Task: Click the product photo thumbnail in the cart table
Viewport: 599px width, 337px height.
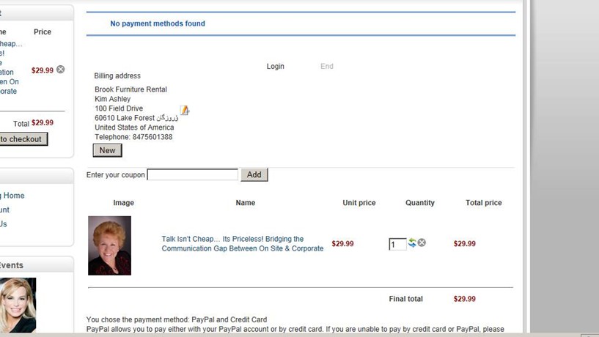Action: (109, 245)
